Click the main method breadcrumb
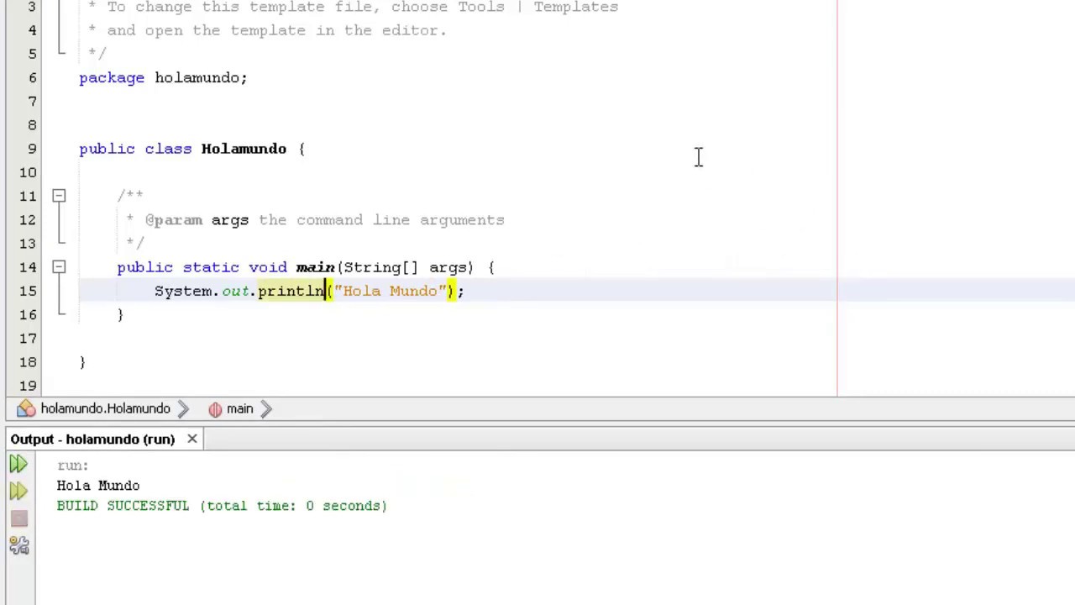 tap(239, 408)
